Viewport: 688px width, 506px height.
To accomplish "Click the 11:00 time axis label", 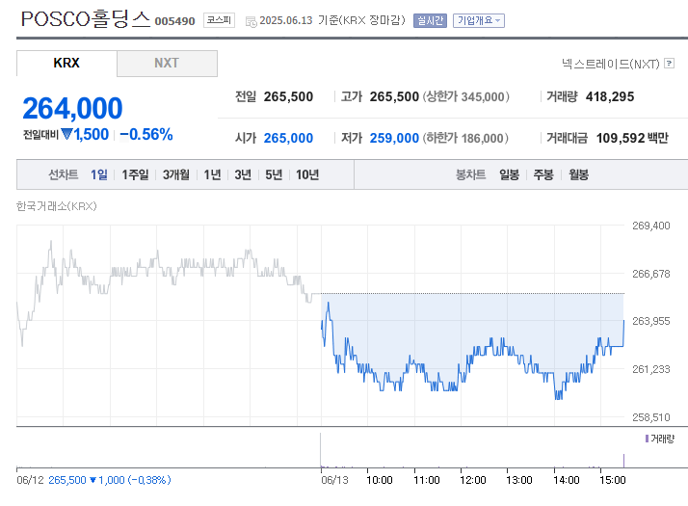I will coord(427,480).
